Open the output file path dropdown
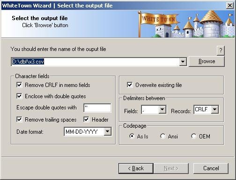Viewport: 236px width, 180px height. 183,62
